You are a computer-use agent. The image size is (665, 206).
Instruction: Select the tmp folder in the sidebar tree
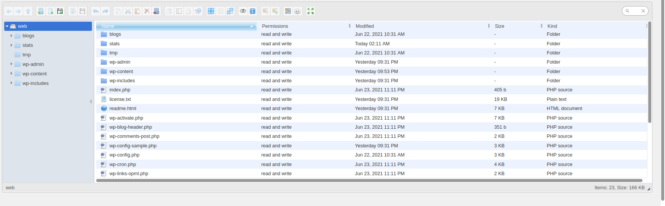[26, 55]
